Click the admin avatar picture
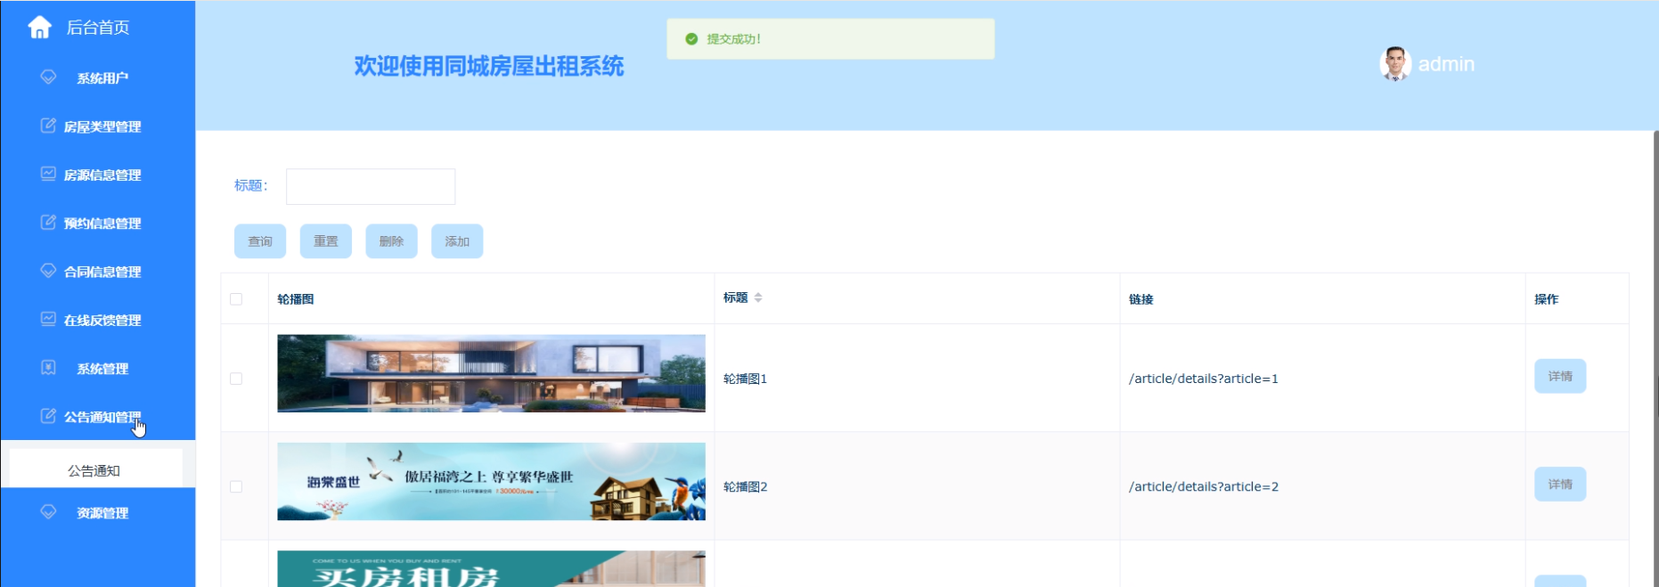 pos(1395,64)
